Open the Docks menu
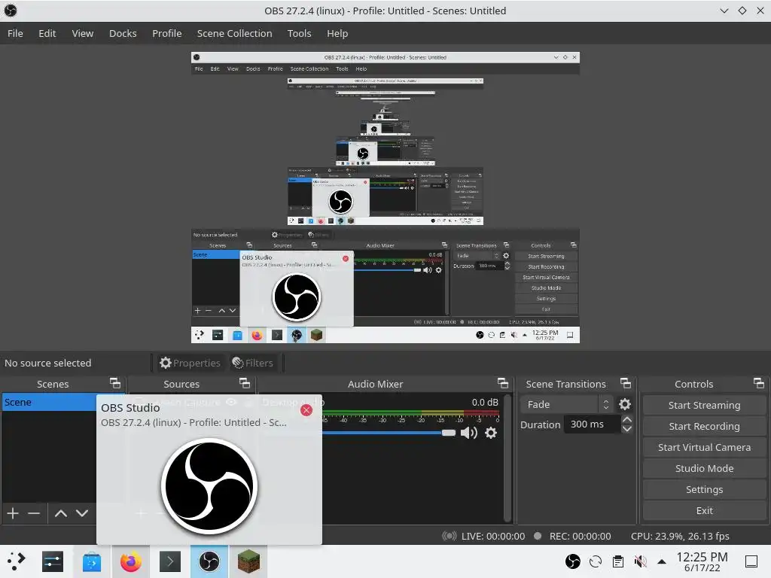The height and width of the screenshot is (578, 771). (123, 33)
